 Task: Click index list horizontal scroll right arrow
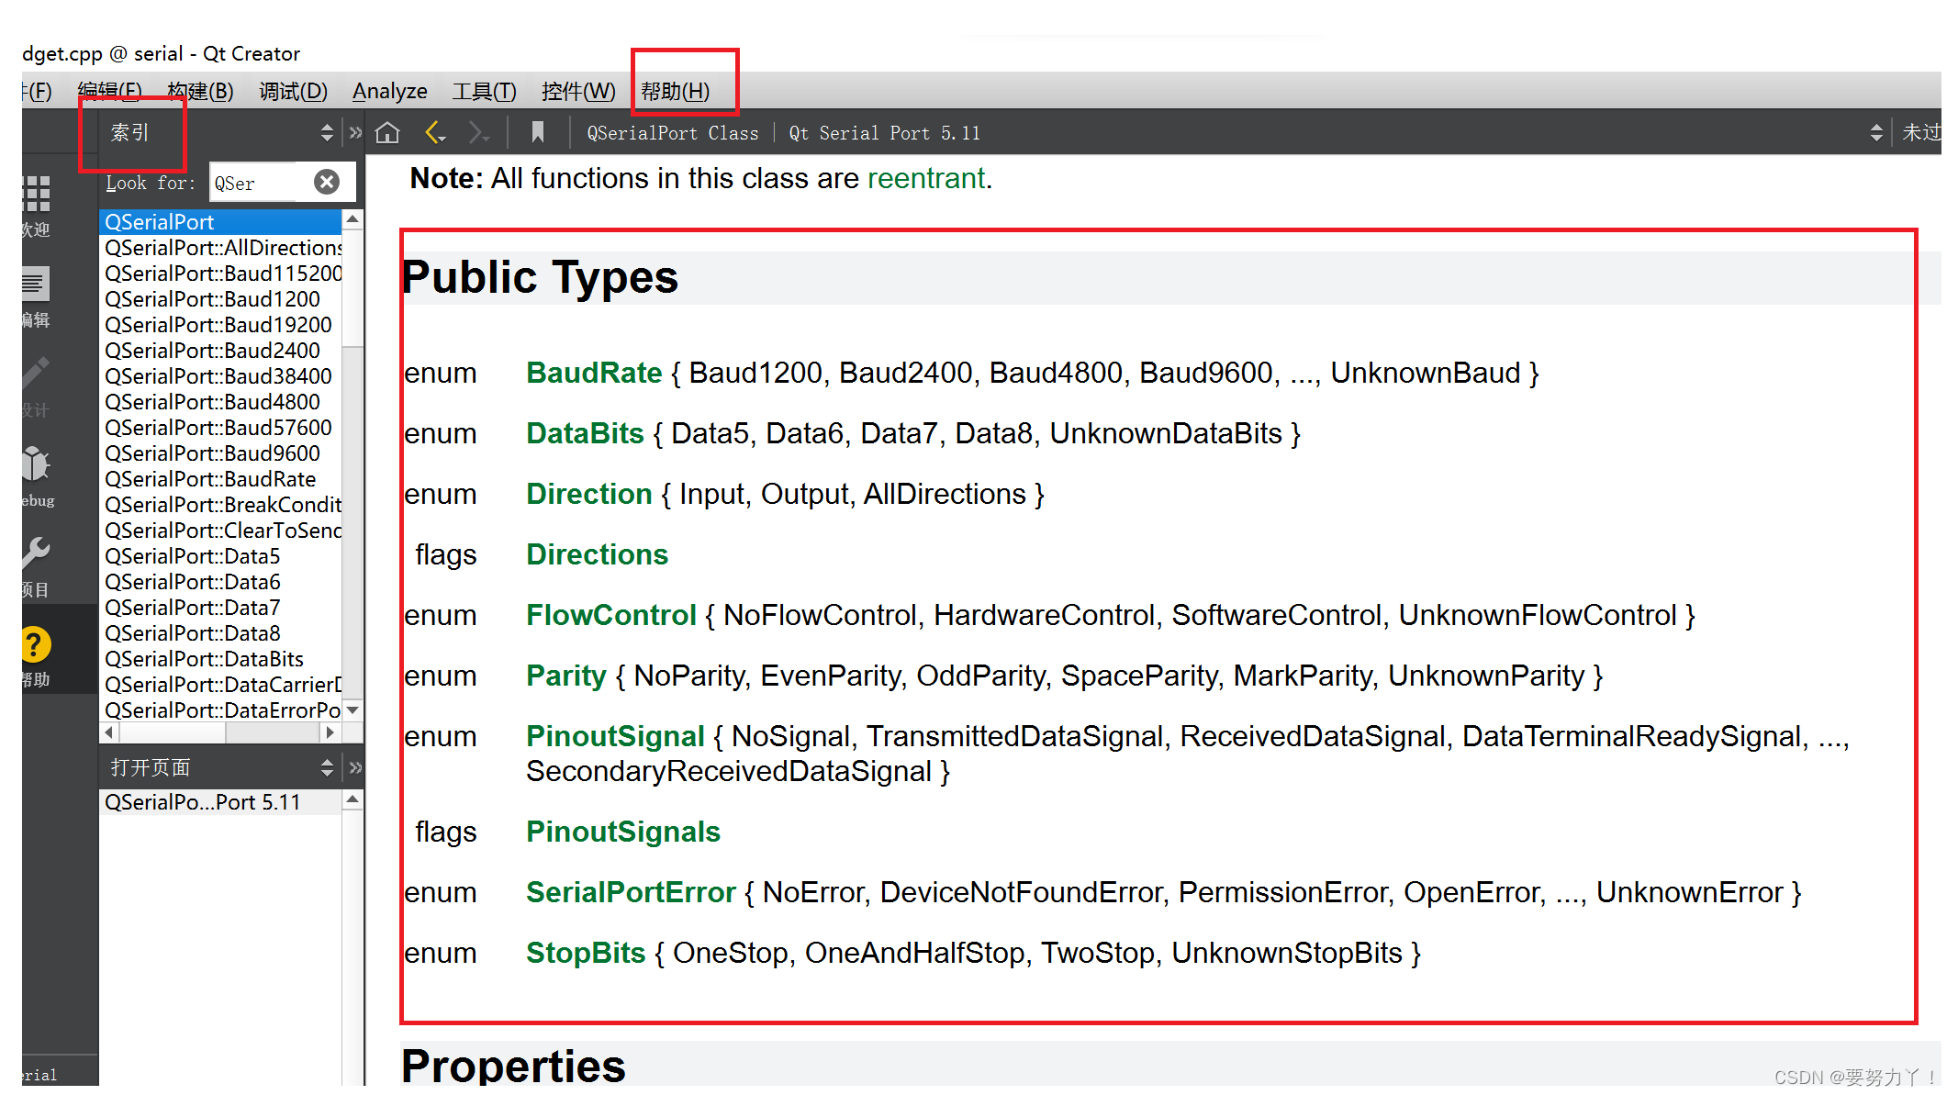(330, 732)
